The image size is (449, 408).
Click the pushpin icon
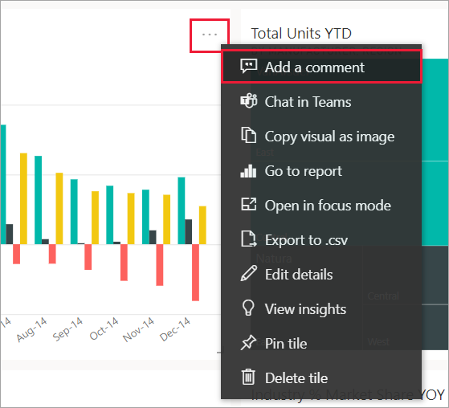pyautogui.click(x=248, y=342)
